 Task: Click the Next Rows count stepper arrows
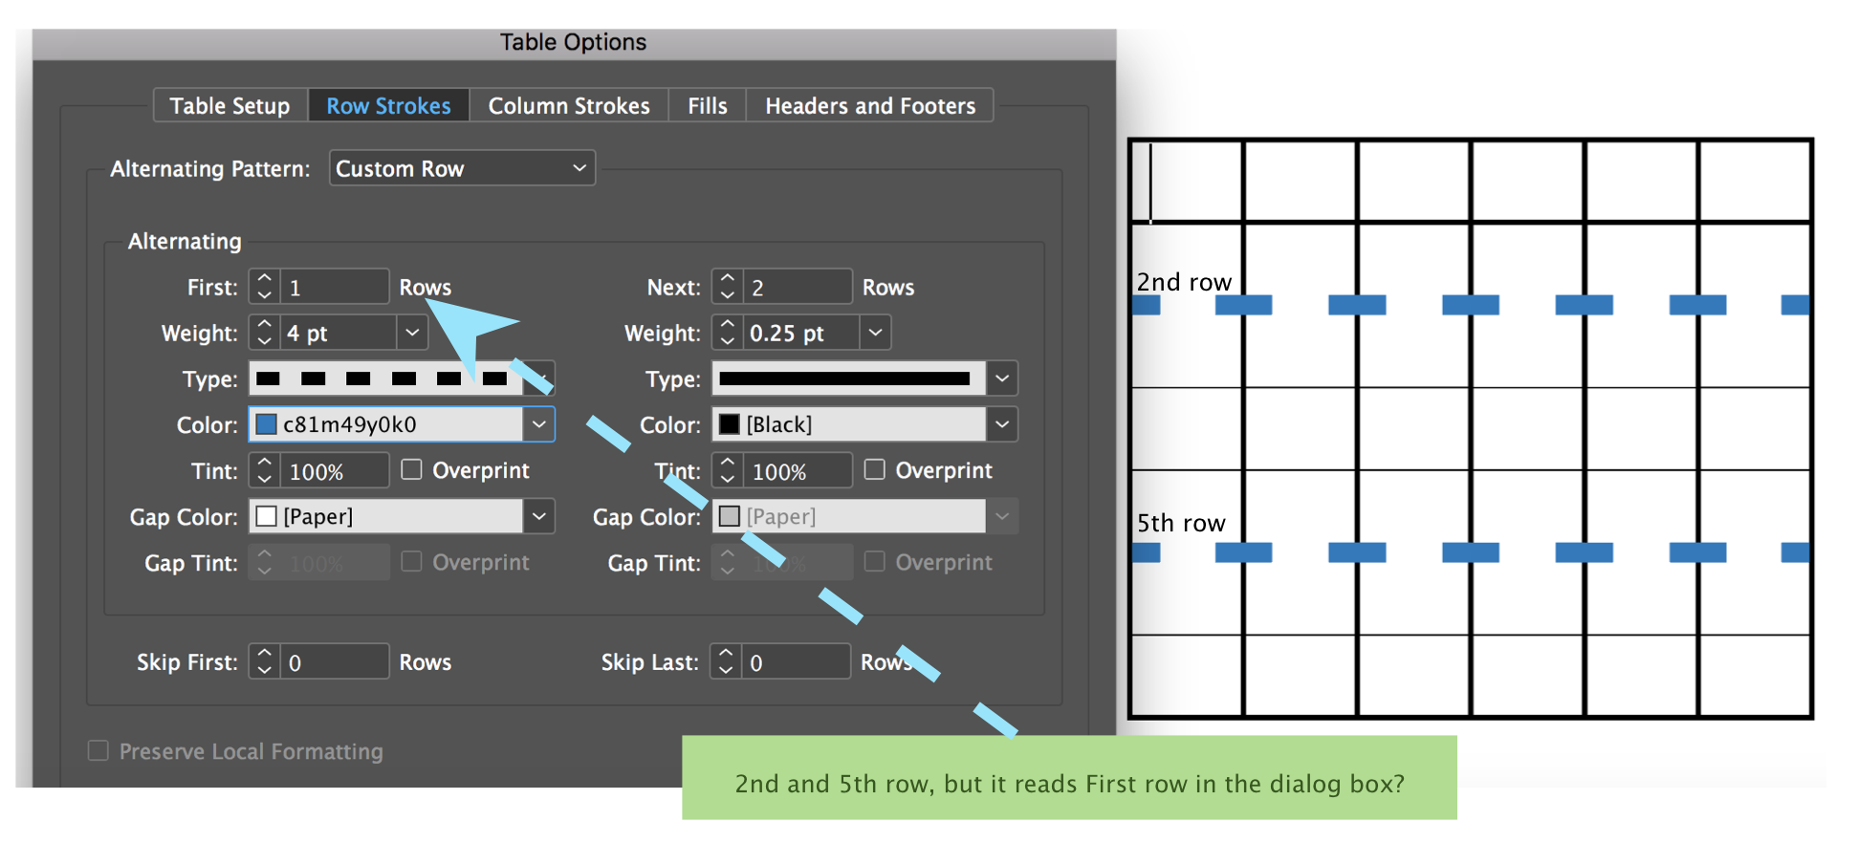point(728,287)
